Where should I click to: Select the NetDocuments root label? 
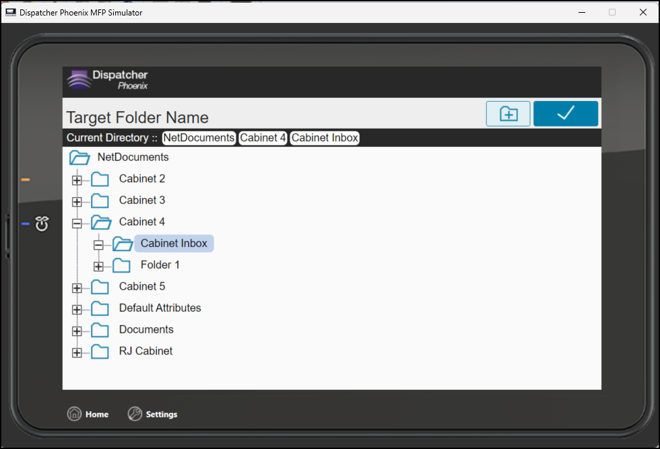(x=133, y=157)
